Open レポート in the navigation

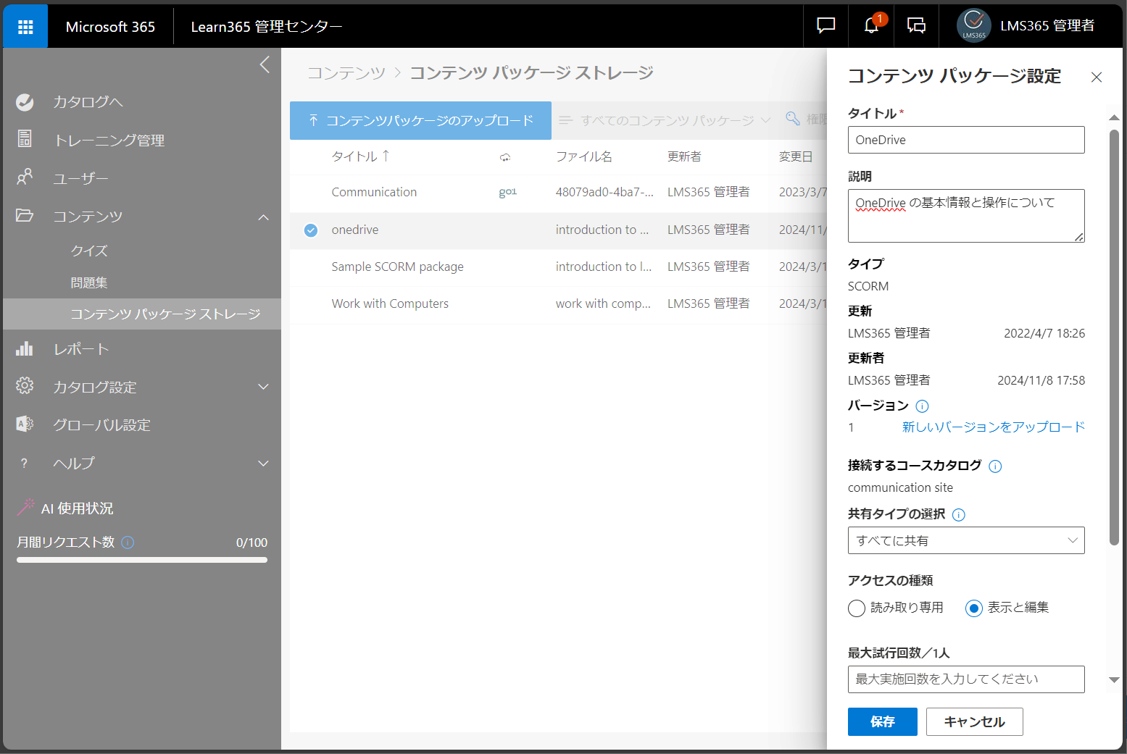point(81,349)
